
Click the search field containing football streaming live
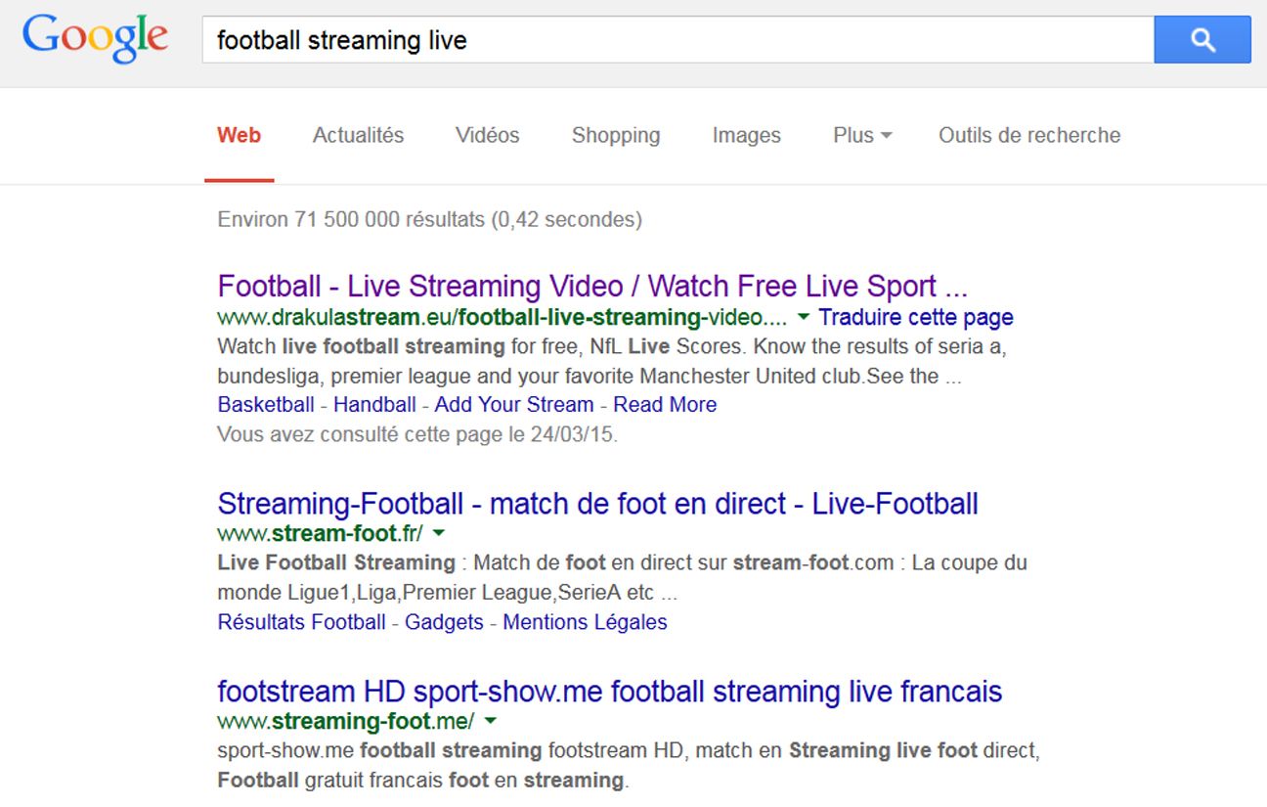click(675, 40)
